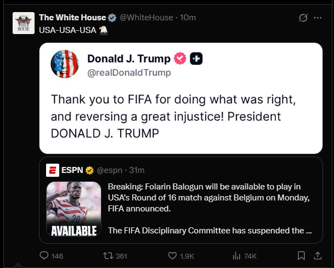The width and height of the screenshot is (334, 268).
Task: Like the tweet with the heart icon
Action: click(172, 255)
